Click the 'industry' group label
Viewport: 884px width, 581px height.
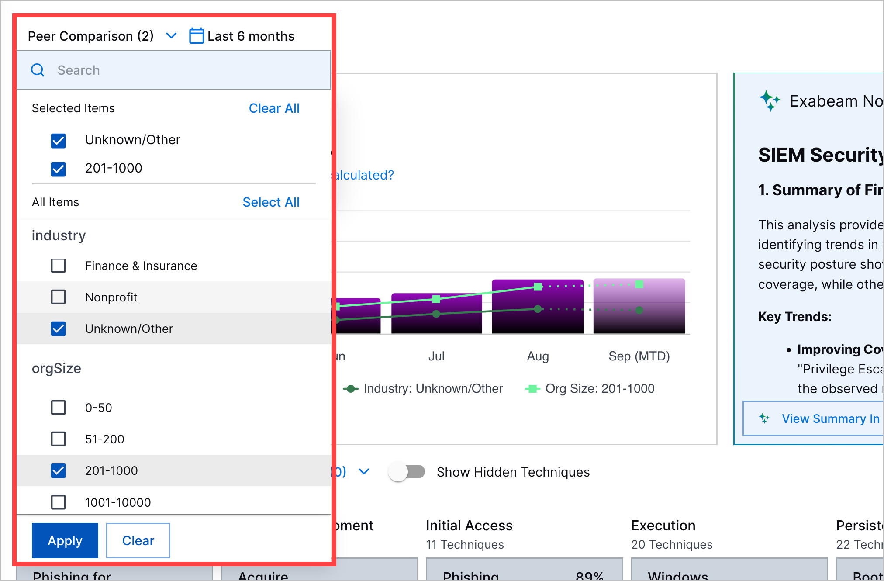click(x=59, y=235)
